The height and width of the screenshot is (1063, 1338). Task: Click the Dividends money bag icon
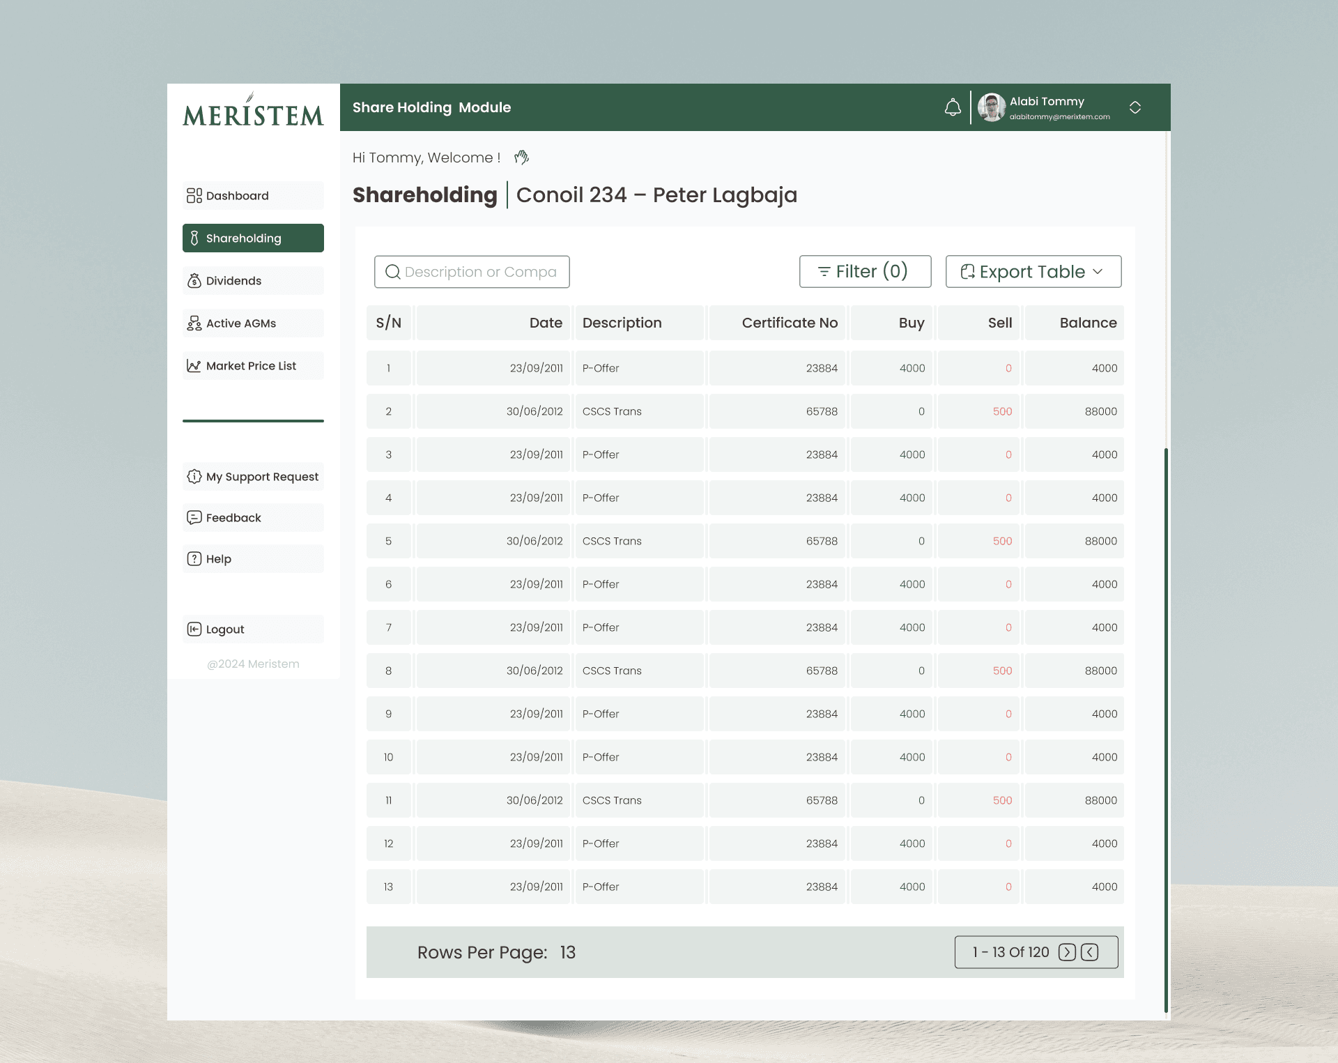pyautogui.click(x=194, y=281)
